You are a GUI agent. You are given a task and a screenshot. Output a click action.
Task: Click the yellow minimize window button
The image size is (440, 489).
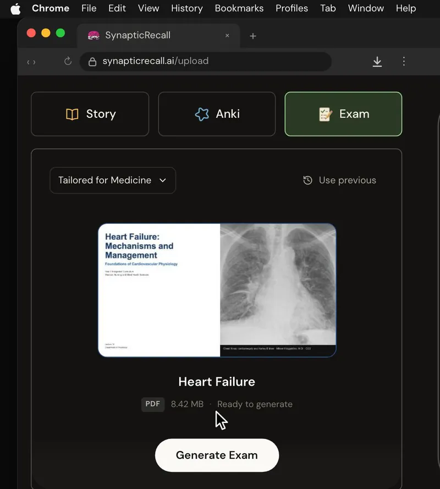coord(46,33)
